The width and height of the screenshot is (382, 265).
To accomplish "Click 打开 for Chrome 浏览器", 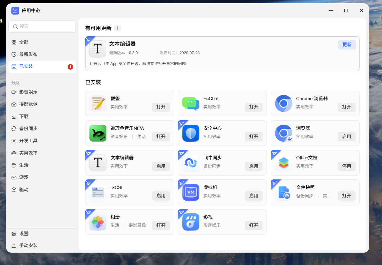I will (x=347, y=107).
